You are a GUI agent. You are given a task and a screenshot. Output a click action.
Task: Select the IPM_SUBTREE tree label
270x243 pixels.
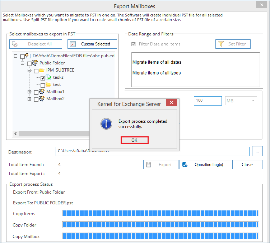point(60,70)
